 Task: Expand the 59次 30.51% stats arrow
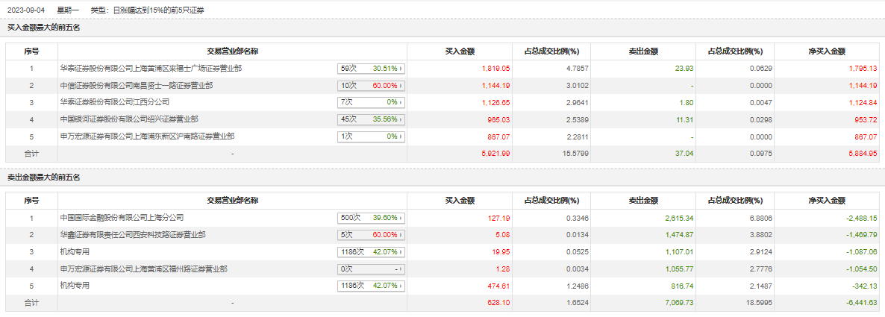coord(371,68)
